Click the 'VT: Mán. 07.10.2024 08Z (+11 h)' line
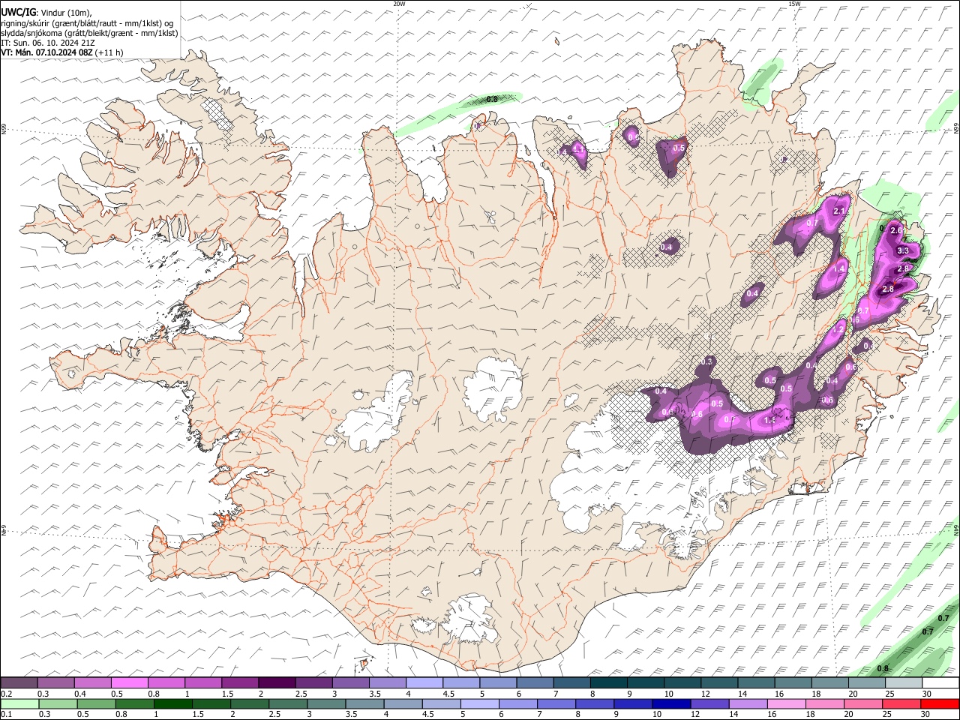This screenshot has height=720, width=960. (61, 52)
